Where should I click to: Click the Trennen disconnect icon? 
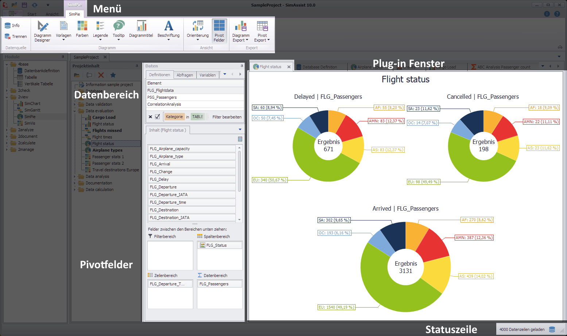coord(8,36)
